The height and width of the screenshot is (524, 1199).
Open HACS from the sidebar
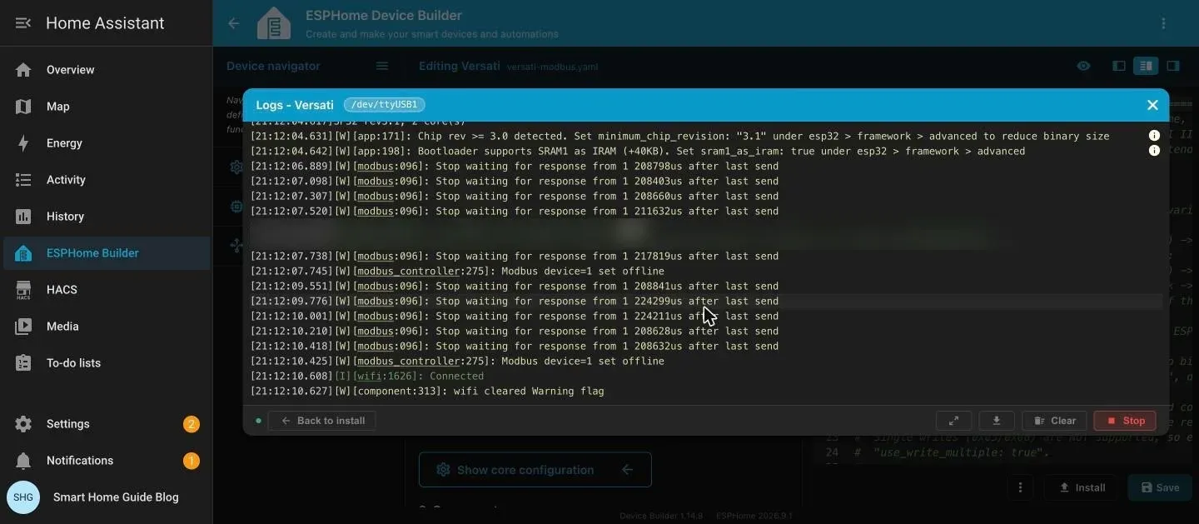point(107,290)
